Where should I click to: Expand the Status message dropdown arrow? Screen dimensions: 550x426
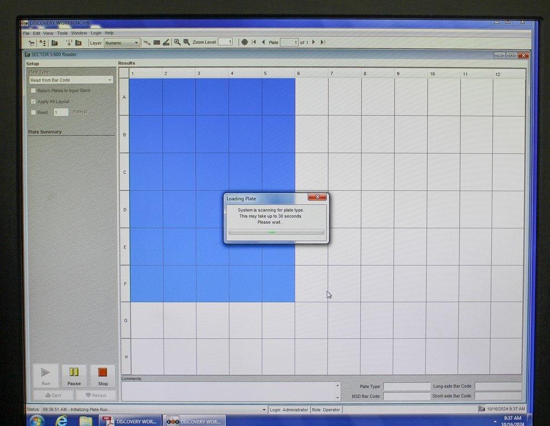click(264, 410)
